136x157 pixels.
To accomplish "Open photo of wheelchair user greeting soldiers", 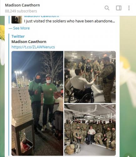I will click(x=90, y=77).
